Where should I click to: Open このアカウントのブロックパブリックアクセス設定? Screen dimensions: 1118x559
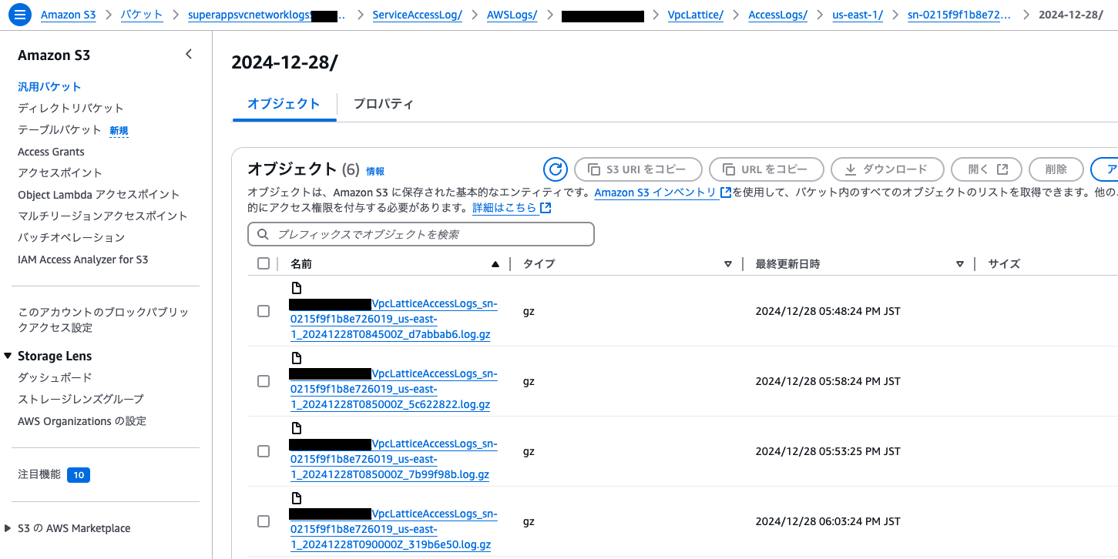pyautogui.click(x=103, y=320)
